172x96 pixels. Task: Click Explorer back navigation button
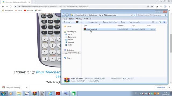(63, 15)
